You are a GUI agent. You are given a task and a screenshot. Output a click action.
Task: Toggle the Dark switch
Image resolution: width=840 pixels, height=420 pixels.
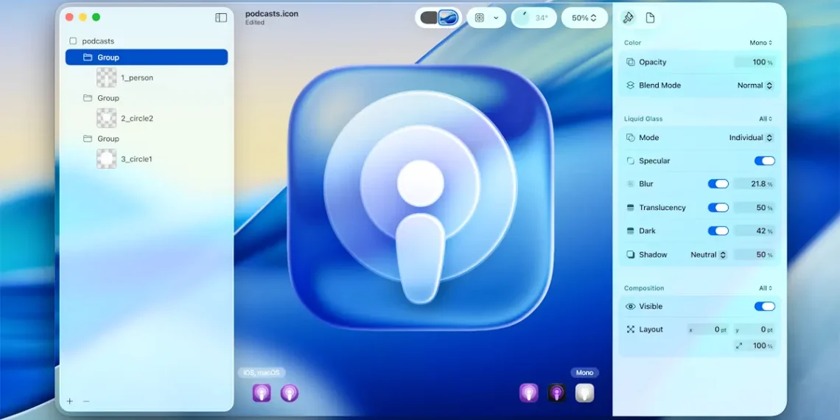pos(718,231)
